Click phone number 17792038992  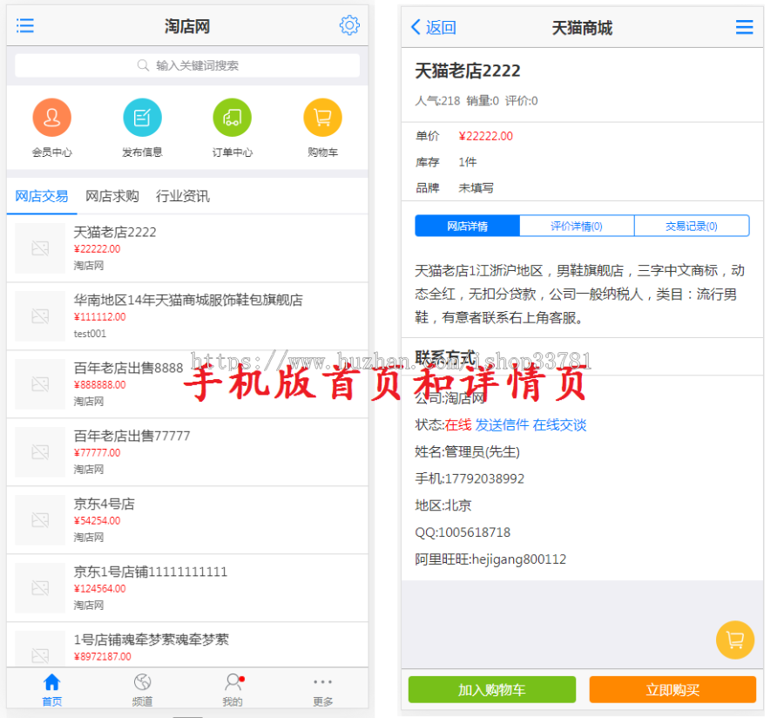click(x=484, y=478)
